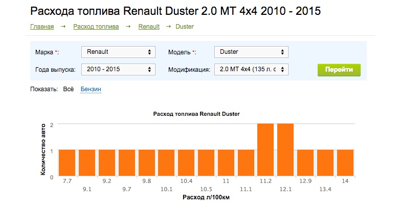Click the chart bar for 11 l/100km
Viewport: 399px width, 205px height.
226,163
